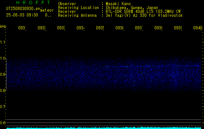Click the HROFFT title text
Image resolution: width=204 pixels, height=129 pixels.
click(33, 3)
